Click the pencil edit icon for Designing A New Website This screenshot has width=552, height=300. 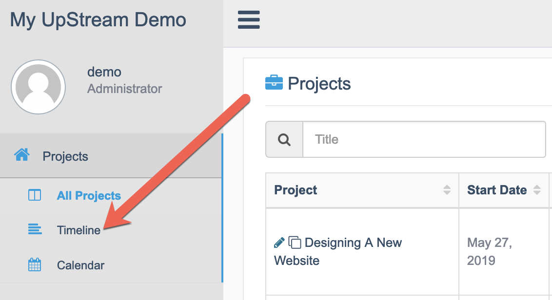(280, 242)
